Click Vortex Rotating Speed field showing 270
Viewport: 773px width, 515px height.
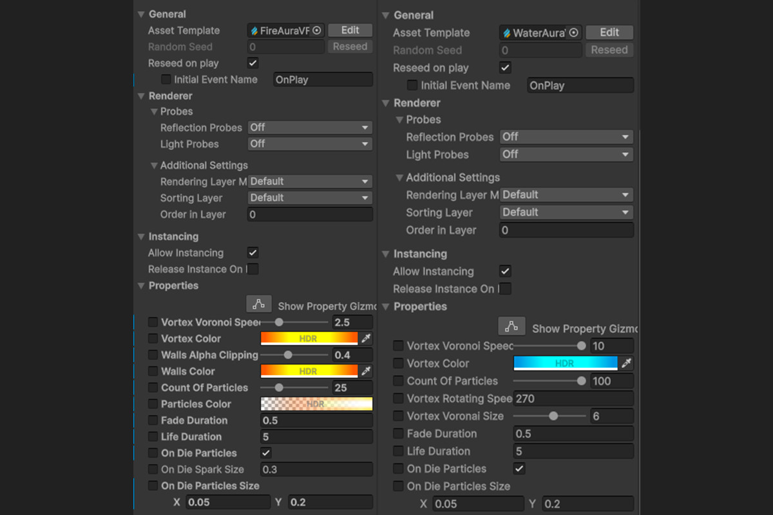[573, 398]
